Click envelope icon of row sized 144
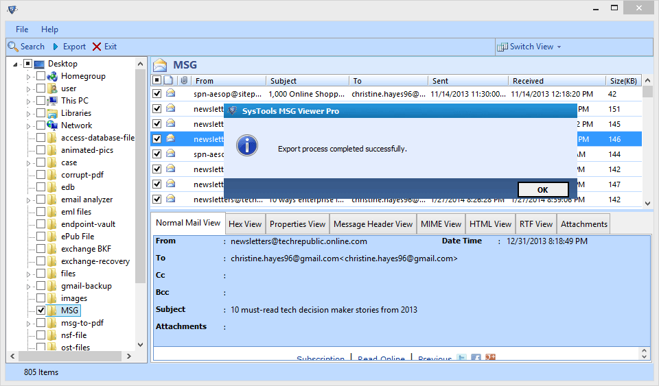 [x=171, y=154]
